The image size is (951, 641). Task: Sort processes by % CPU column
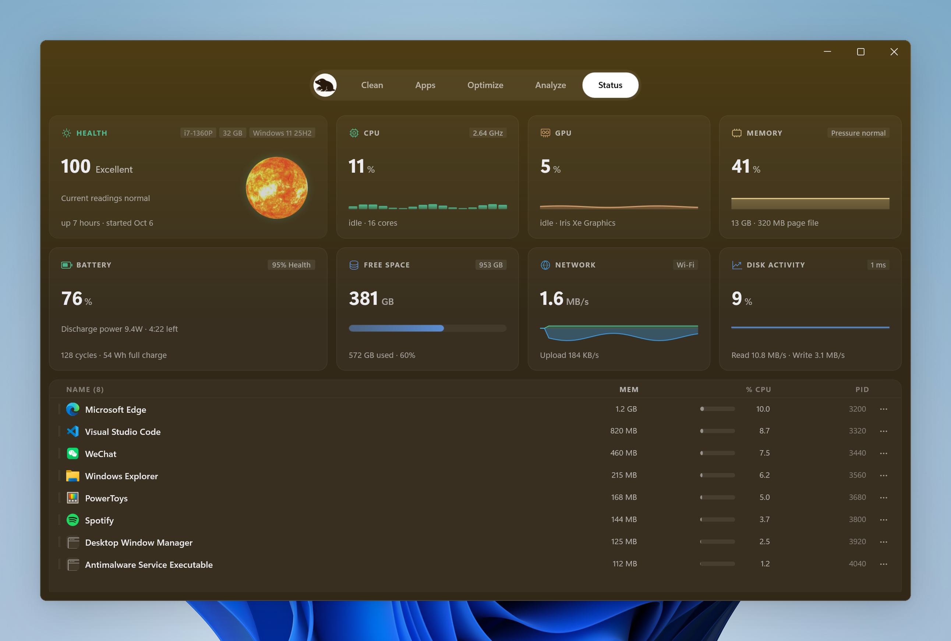point(759,389)
